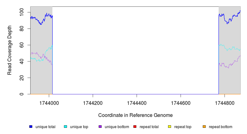Click the yellow repeat top legend swatch
Image resolution: width=247 pixels, height=134 pixels.
(170, 127)
